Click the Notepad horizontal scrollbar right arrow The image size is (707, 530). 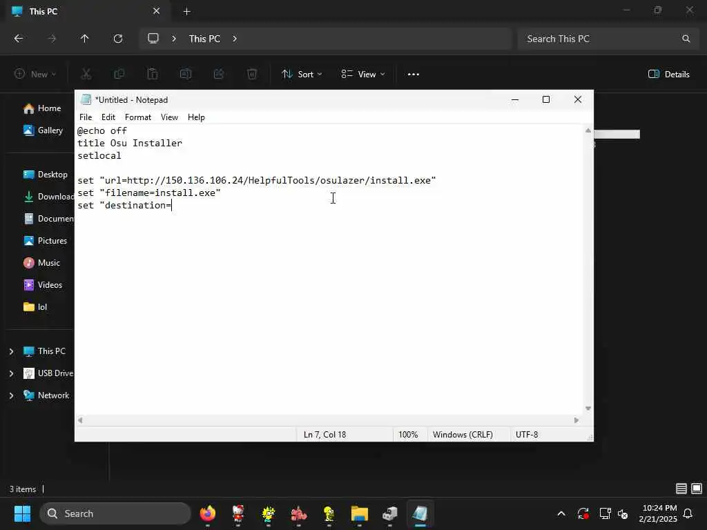[577, 420]
